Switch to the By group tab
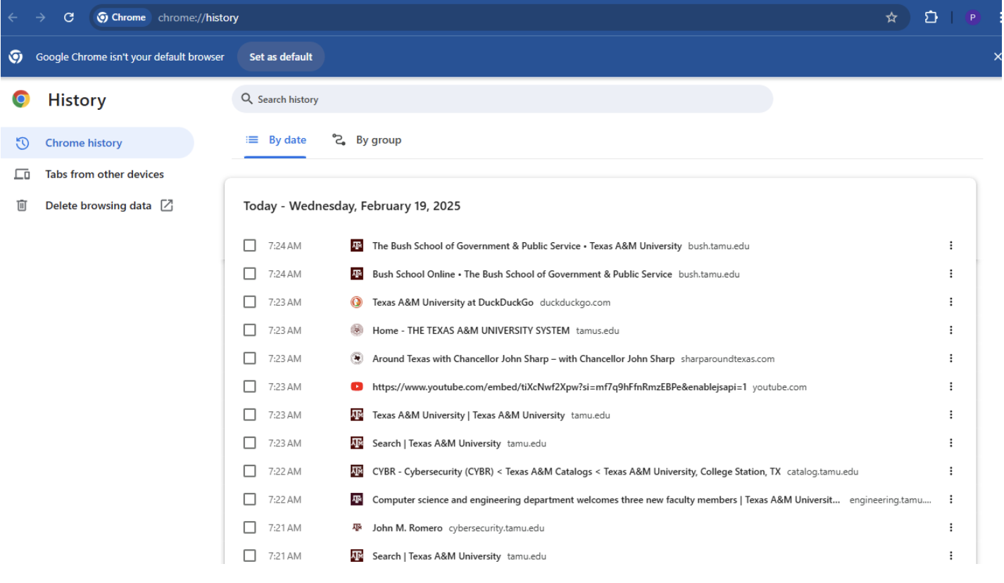Image resolution: width=1004 pixels, height=583 pixels. tap(367, 140)
